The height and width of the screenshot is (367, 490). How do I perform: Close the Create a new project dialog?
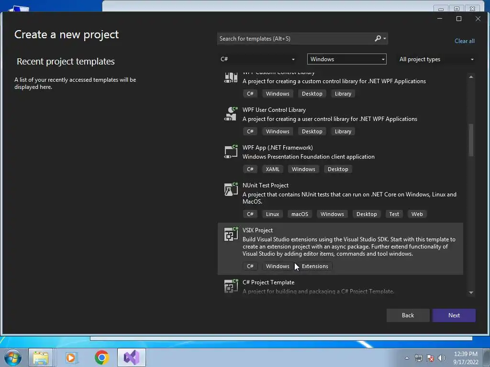[478, 19]
